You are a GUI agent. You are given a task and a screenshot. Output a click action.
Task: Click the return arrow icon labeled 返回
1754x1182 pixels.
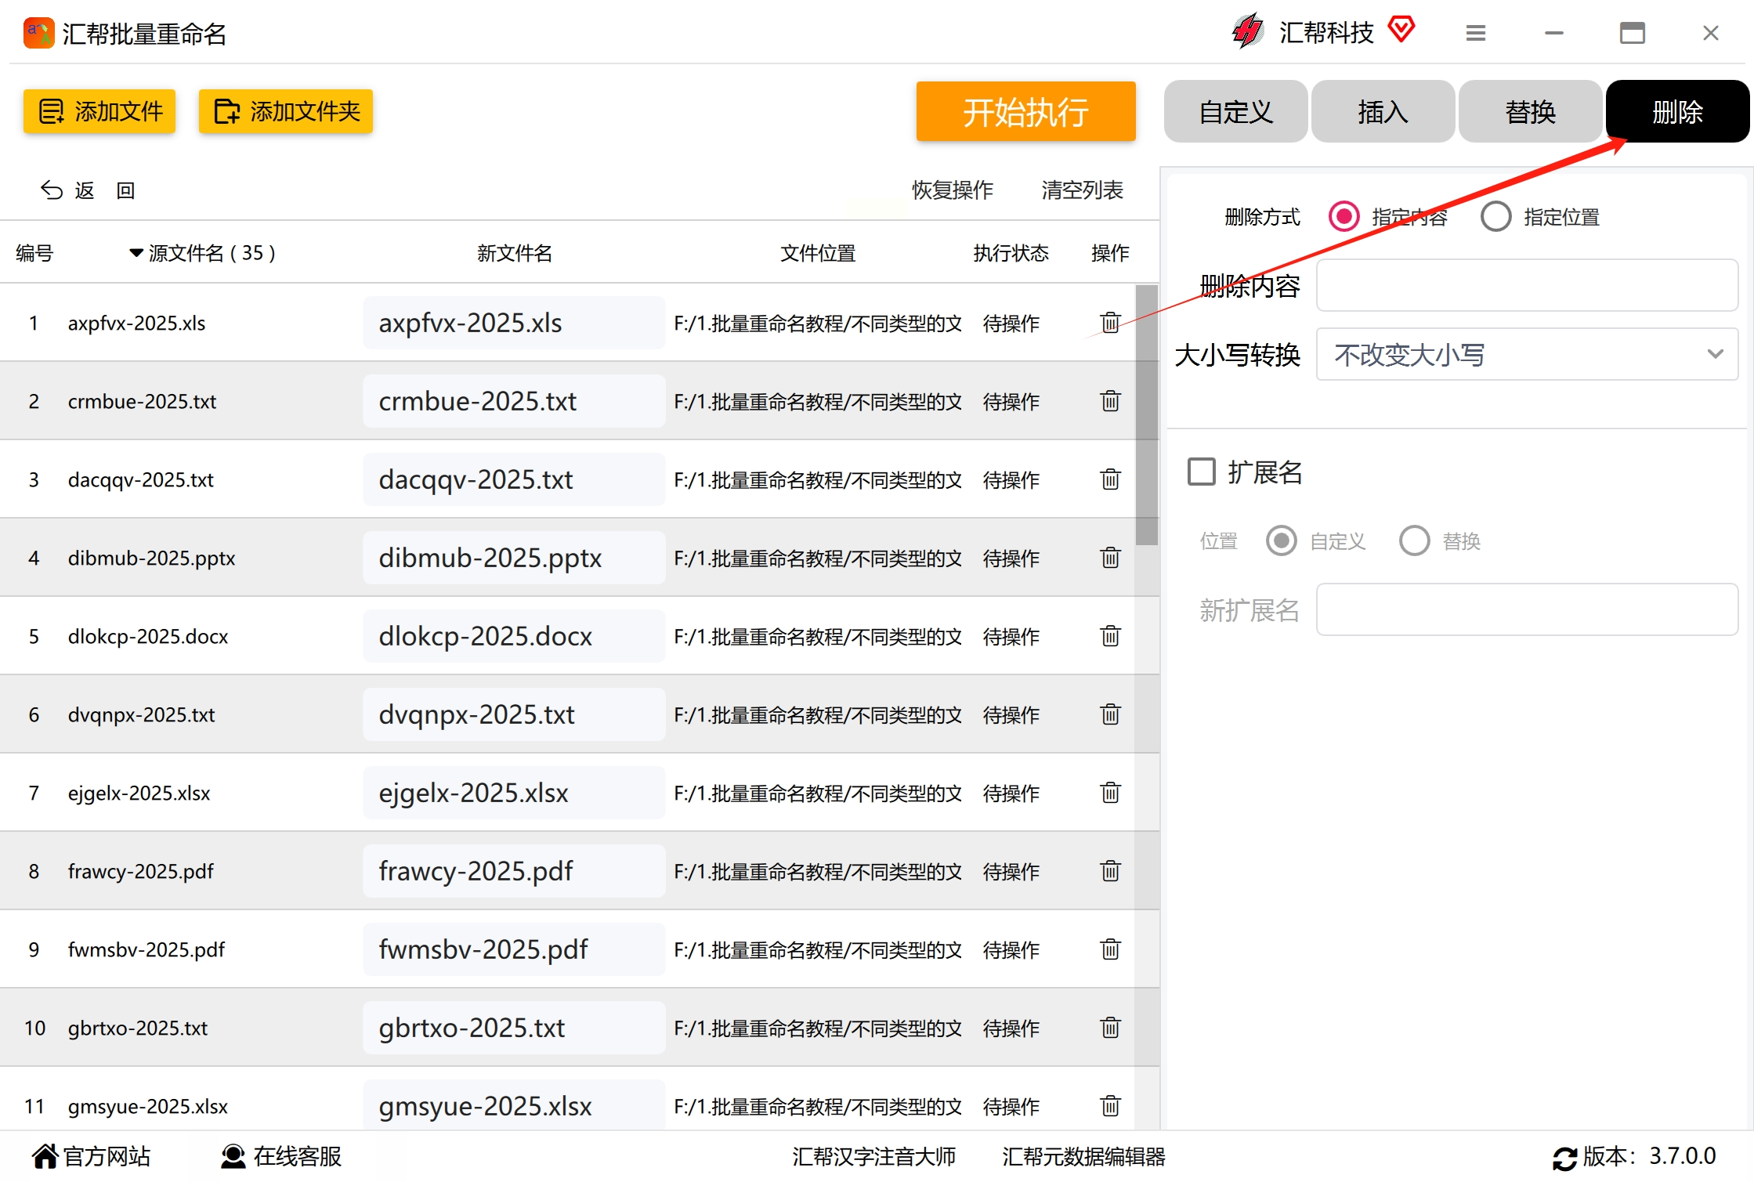click(52, 190)
